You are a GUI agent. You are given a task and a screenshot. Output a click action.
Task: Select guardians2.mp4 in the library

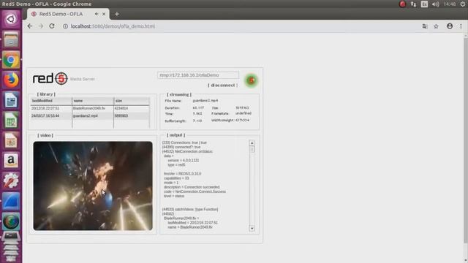[86, 115]
